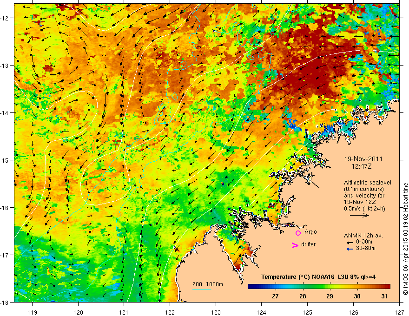Click the 'drifter' legend label
The image size is (409, 316).
click(308, 244)
